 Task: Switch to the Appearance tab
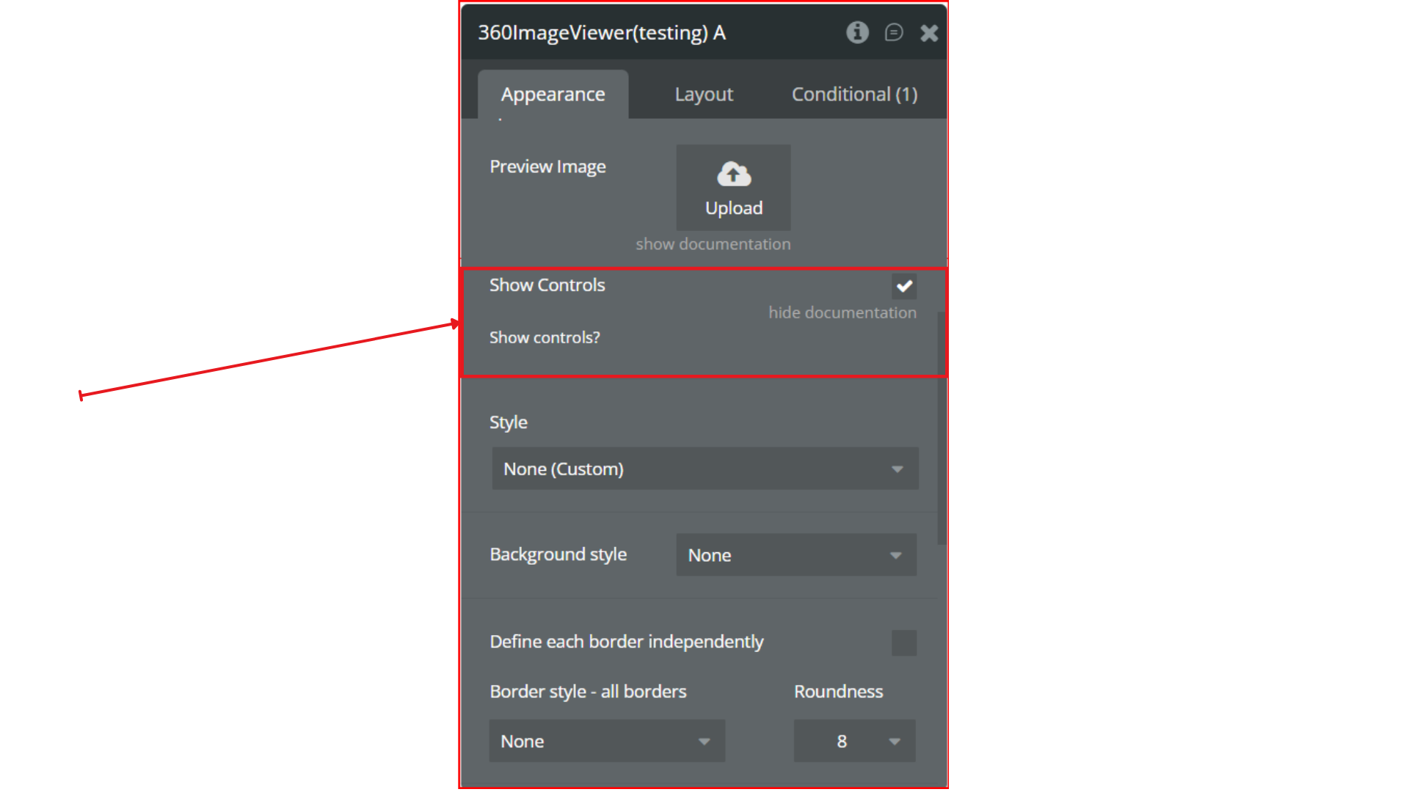point(553,95)
